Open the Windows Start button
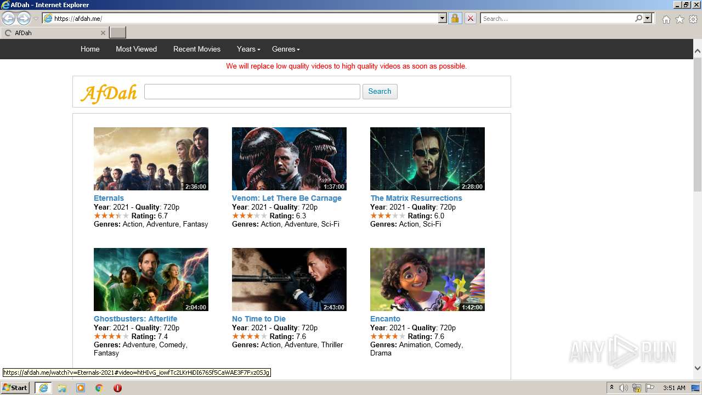Image resolution: width=702 pixels, height=395 pixels. [15, 388]
